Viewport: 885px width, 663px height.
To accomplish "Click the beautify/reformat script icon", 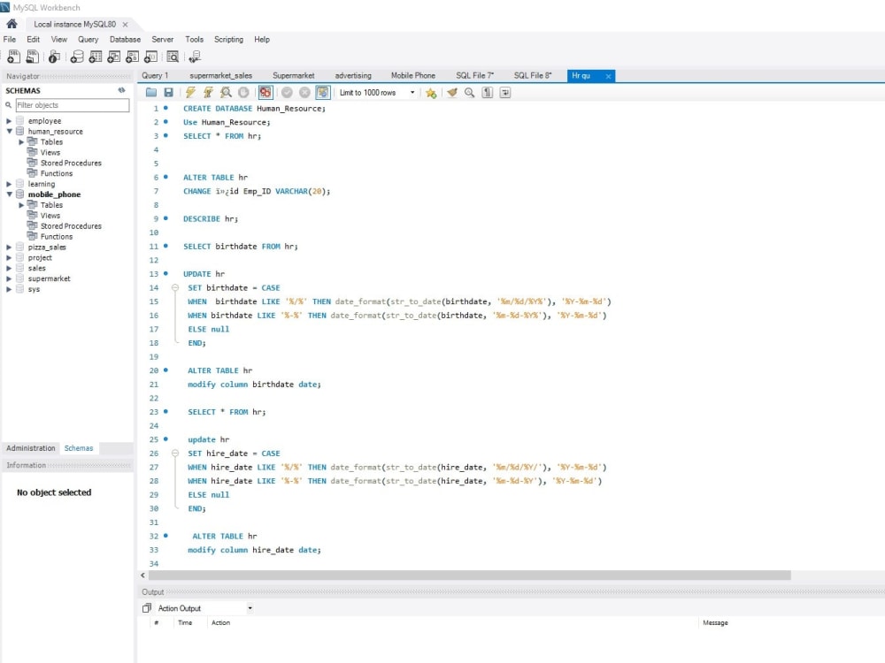I will click(x=453, y=92).
